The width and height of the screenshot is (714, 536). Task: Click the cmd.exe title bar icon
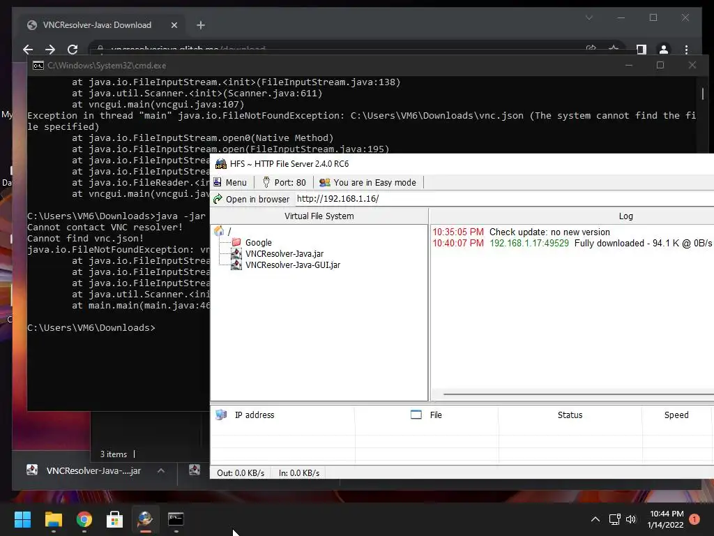coord(38,66)
